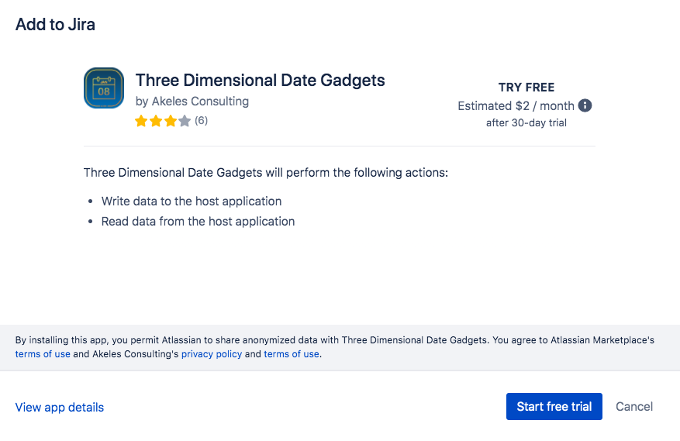Cancel the Add to Jira dialog
680x441 pixels.
pos(634,407)
